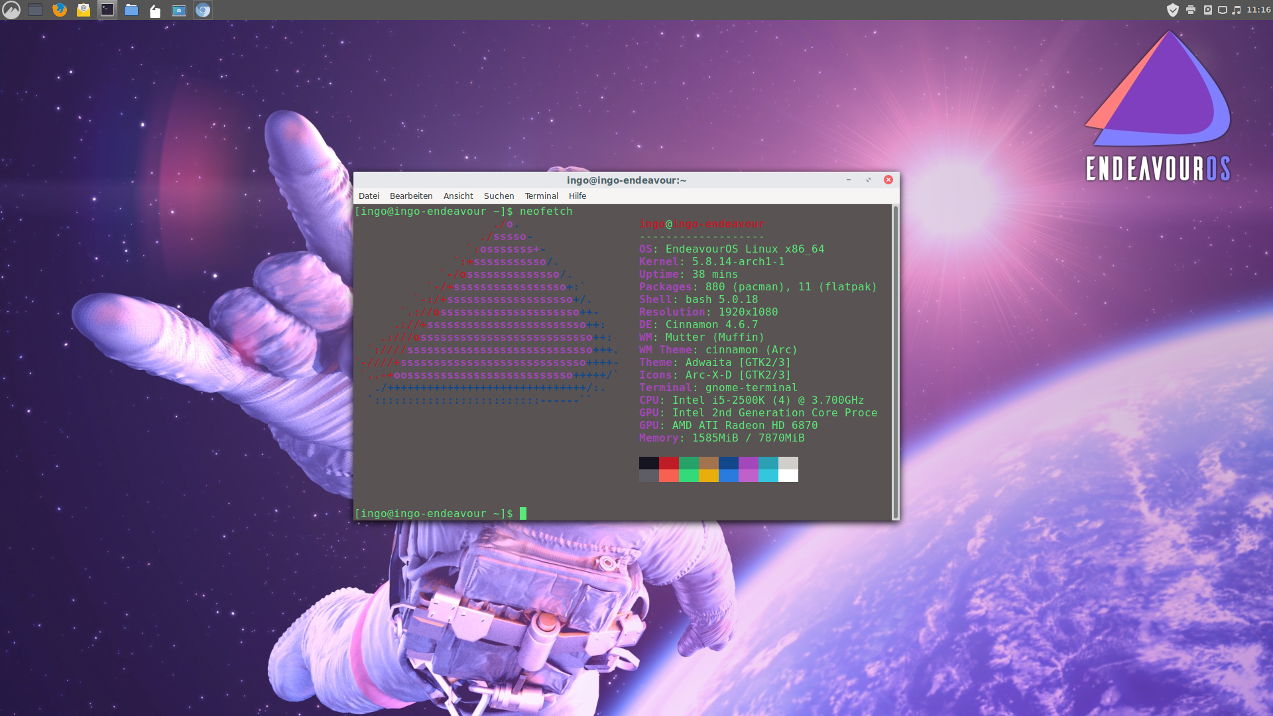The width and height of the screenshot is (1273, 716).
Task: Click the green cursor at the prompt
Action: [x=523, y=513]
